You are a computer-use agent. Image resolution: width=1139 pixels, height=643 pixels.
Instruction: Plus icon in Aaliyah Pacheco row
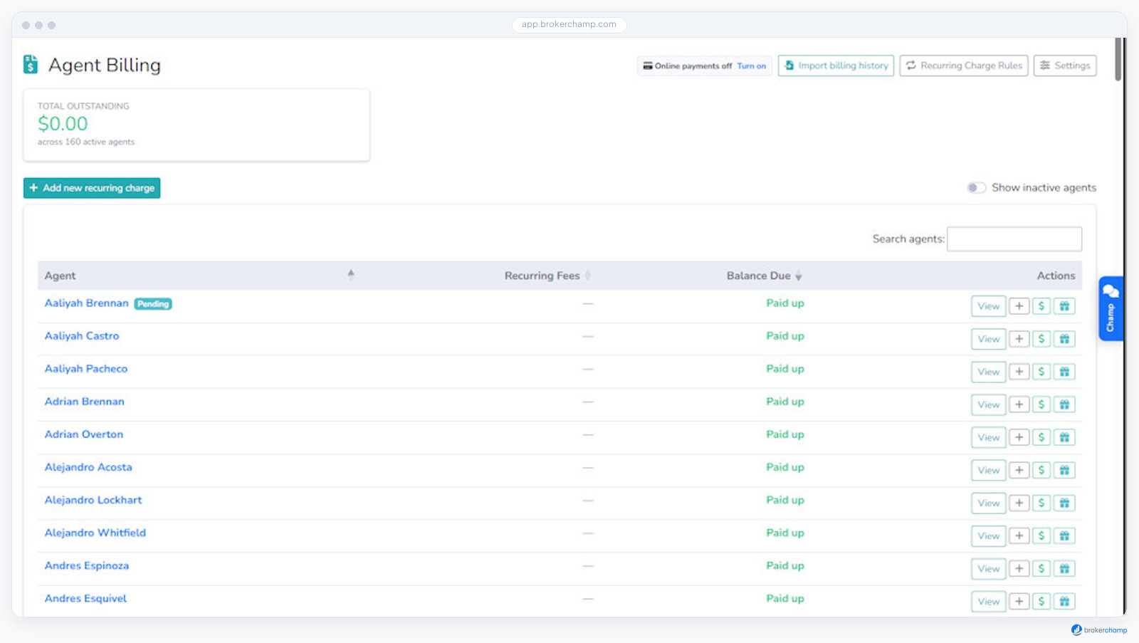coord(1019,372)
